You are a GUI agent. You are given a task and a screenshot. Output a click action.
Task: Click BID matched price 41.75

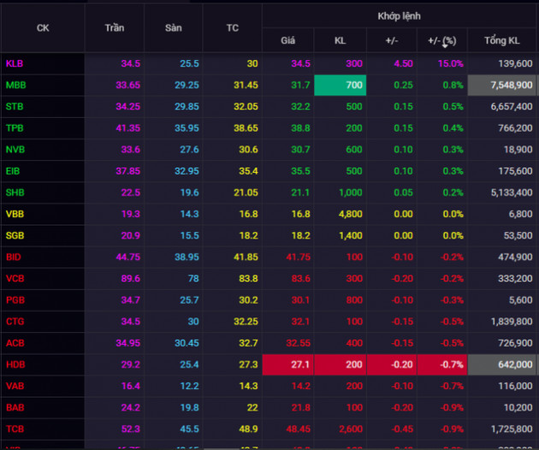(x=298, y=257)
